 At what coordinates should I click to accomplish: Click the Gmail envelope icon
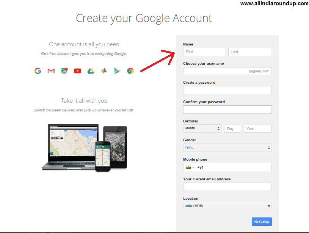(51, 71)
